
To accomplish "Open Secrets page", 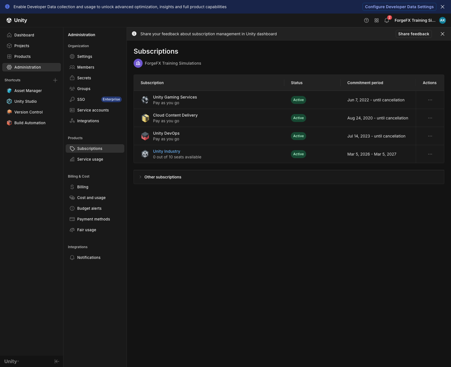I will click(95, 78).
